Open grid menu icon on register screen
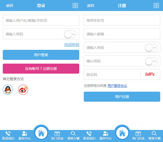 click(156, 6)
